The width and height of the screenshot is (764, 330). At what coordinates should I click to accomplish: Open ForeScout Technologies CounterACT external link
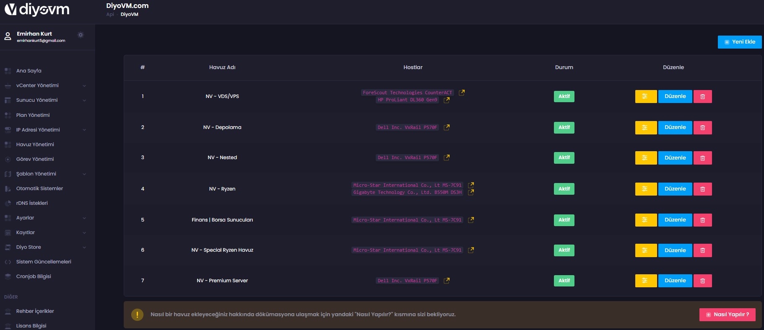(x=462, y=93)
